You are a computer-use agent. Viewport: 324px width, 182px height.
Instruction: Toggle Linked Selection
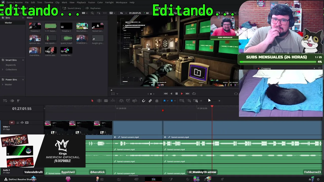click(x=150, y=101)
